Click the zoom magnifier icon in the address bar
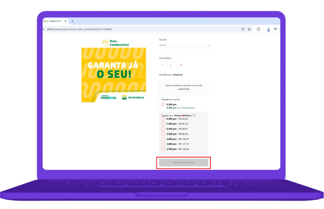Screen dimensions: 324x209 click(243, 29)
